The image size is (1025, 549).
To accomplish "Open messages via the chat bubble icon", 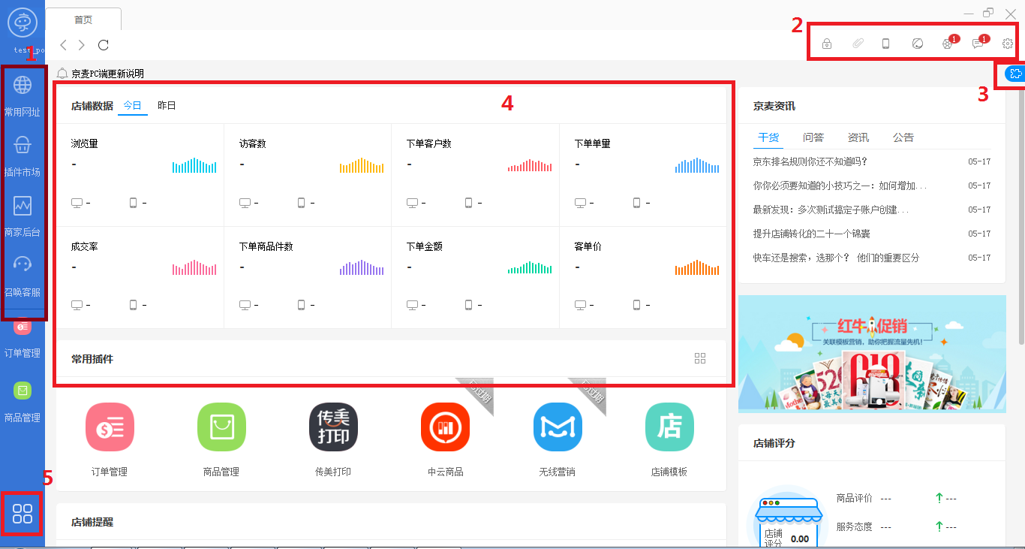I will 977,43.
